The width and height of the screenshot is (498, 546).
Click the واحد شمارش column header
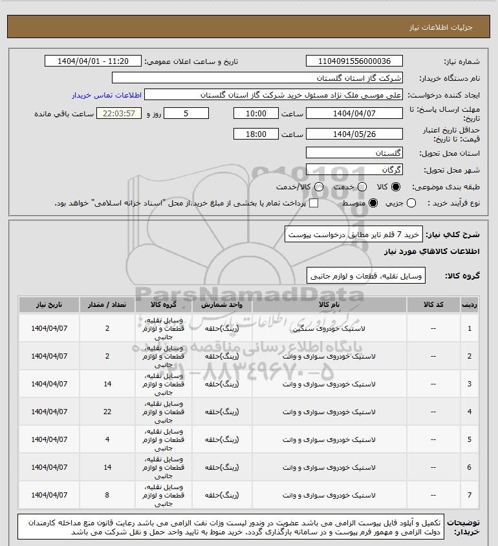222,305
